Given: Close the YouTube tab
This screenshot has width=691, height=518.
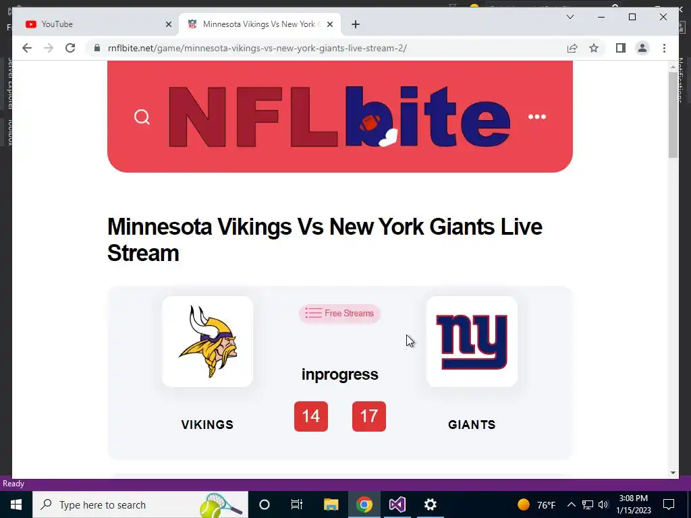Looking at the screenshot, I should click(168, 24).
